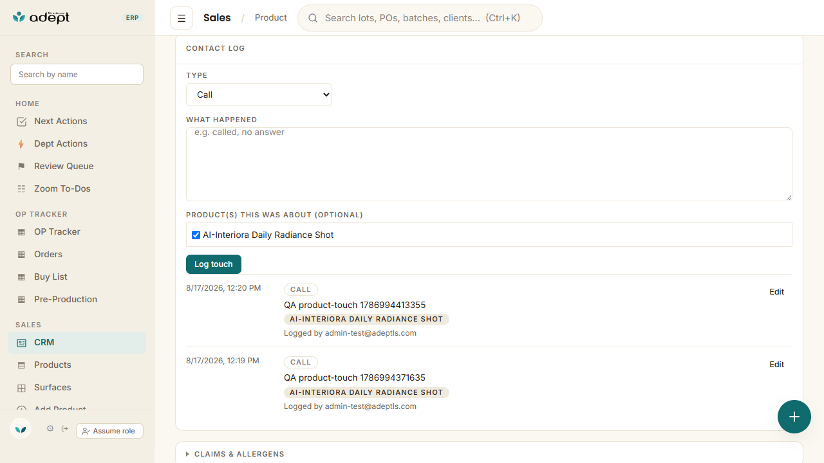Click the 8/17/2026, 12:20 PM timestamp
This screenshot has width=824, height=463.
click(223, 288)
